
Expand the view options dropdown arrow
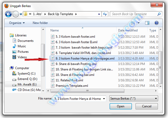coord(138,23)
